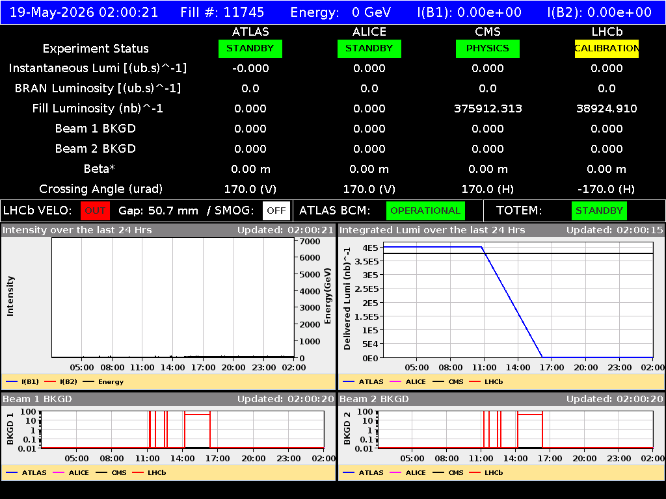The height and width of the screenshot is (499, 666).
Task: Click the Beam 1 BKGD table row label
Action: (96, 129)
